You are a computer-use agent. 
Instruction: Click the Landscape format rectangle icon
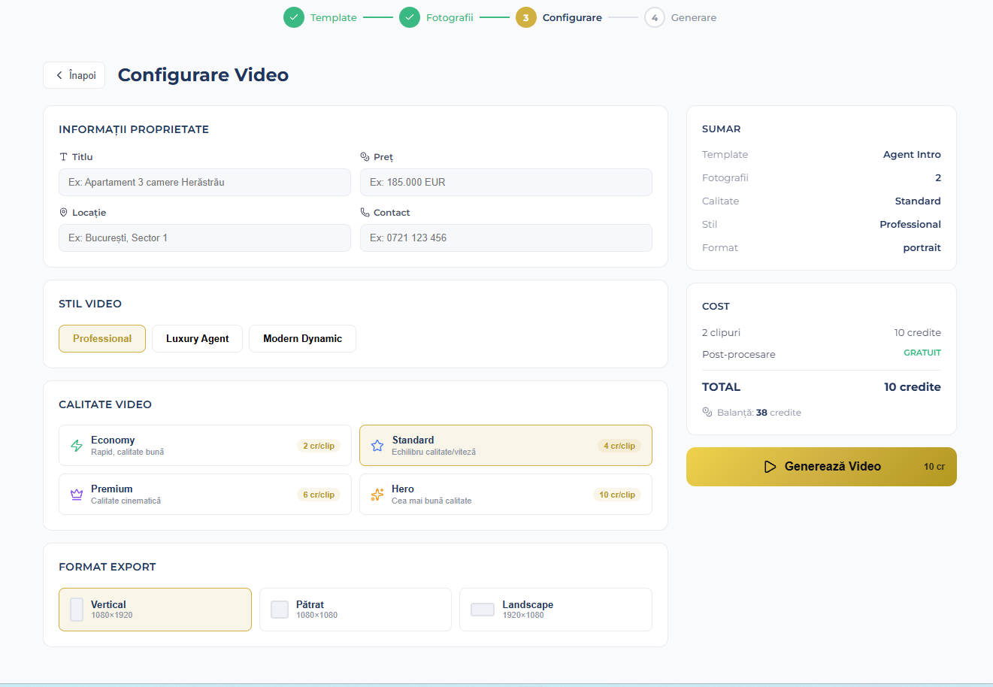click(x=482, y=610)
